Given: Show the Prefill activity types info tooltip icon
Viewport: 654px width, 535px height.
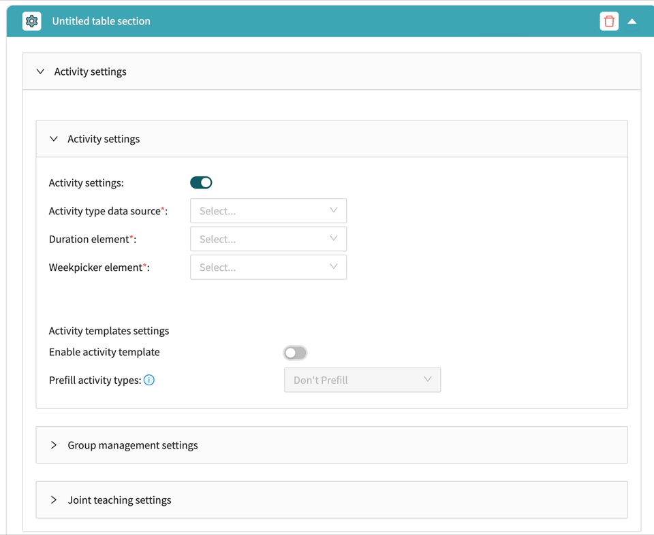Looking at the screenshot, I should pyautogui.click(x=149, y=380).
